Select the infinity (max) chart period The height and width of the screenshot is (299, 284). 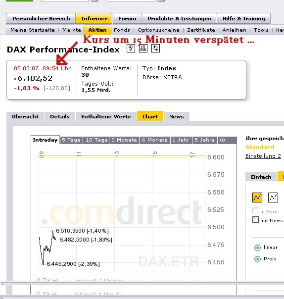[x=222, y=140]
